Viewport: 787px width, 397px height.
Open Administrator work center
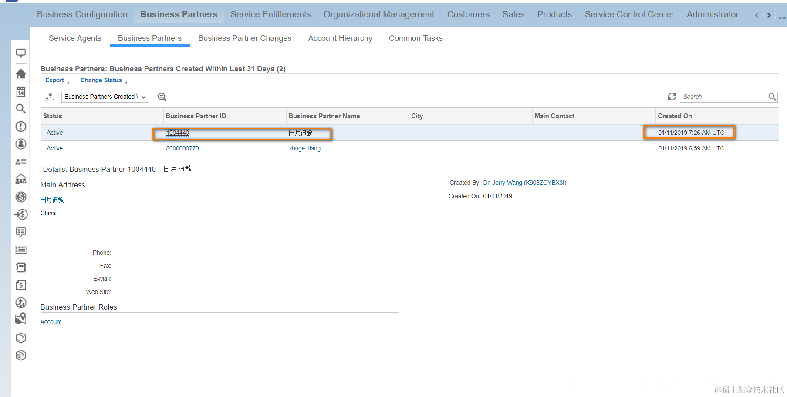pyautogui.click(x=713, y=14)
